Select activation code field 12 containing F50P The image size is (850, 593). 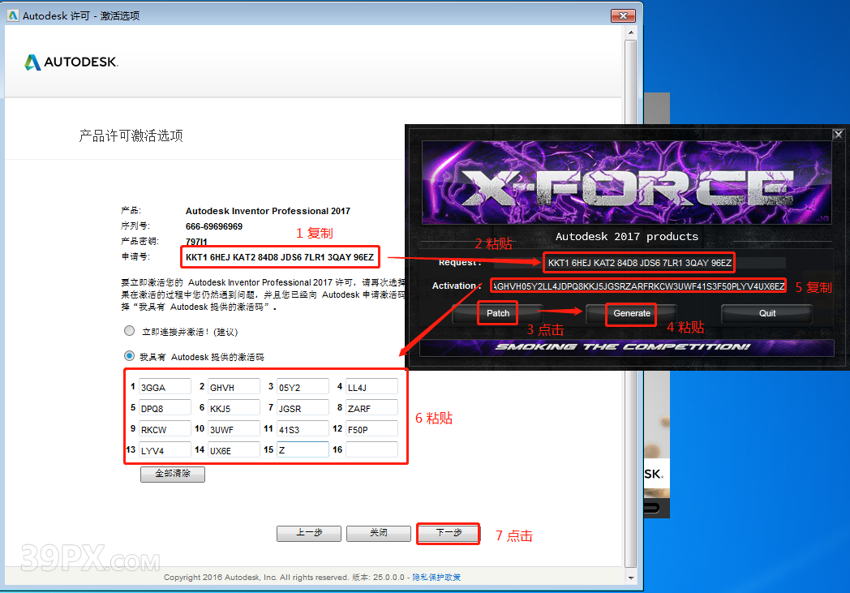(371, 429)
